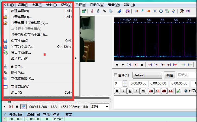
Task: Commit the line with green checkmark
Action: 178,91
